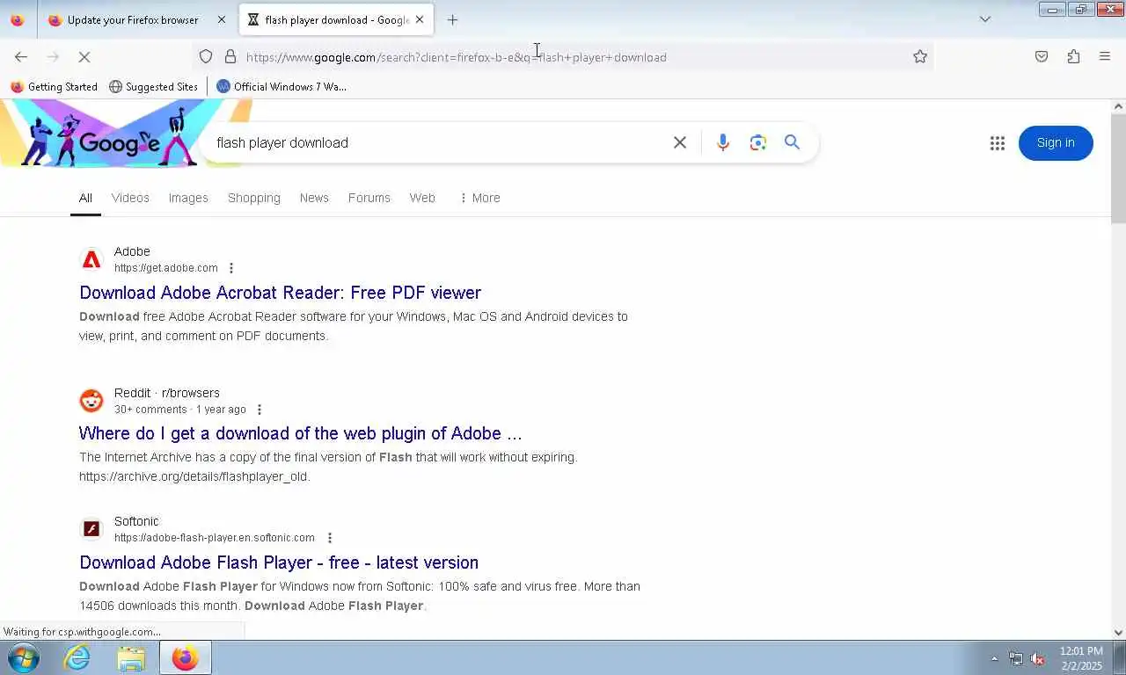This screenshot has height=675, width=1126.
Task: Open Save to Pocket icon
Action: [x=1042, y=56]
